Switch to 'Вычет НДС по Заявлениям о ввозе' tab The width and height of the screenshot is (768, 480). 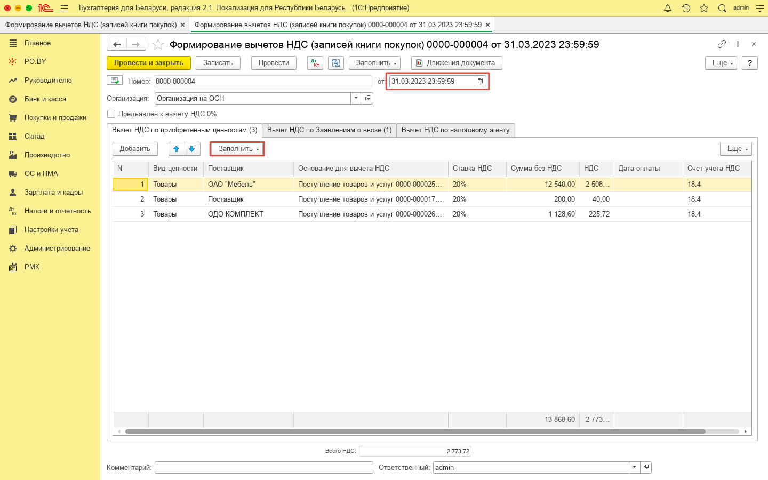click(329, 130)
